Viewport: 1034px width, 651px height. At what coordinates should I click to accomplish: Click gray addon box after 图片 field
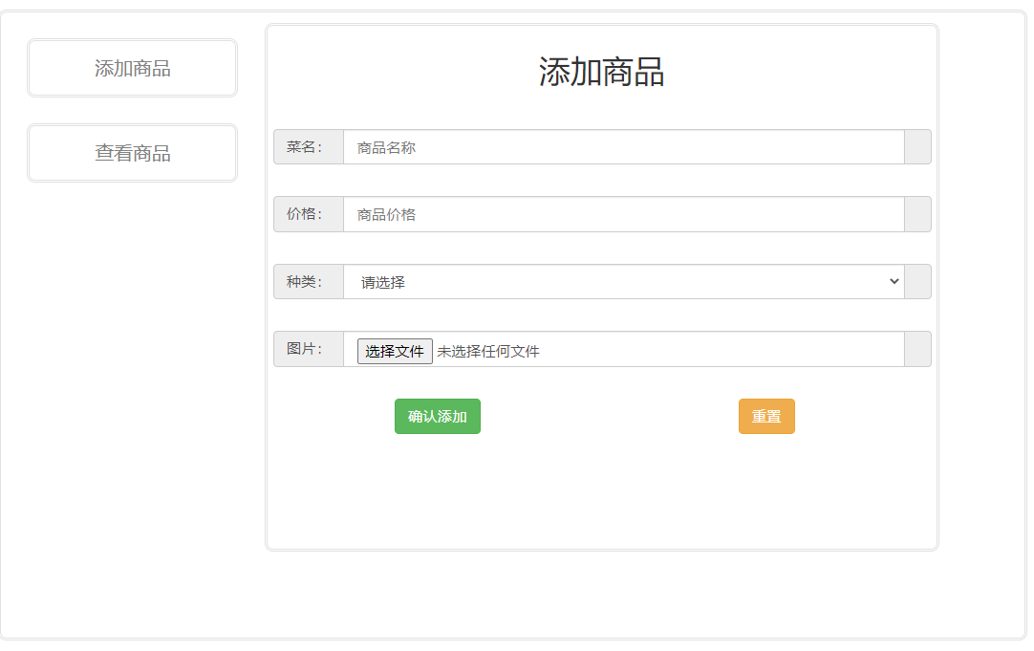tap(916, 349)
